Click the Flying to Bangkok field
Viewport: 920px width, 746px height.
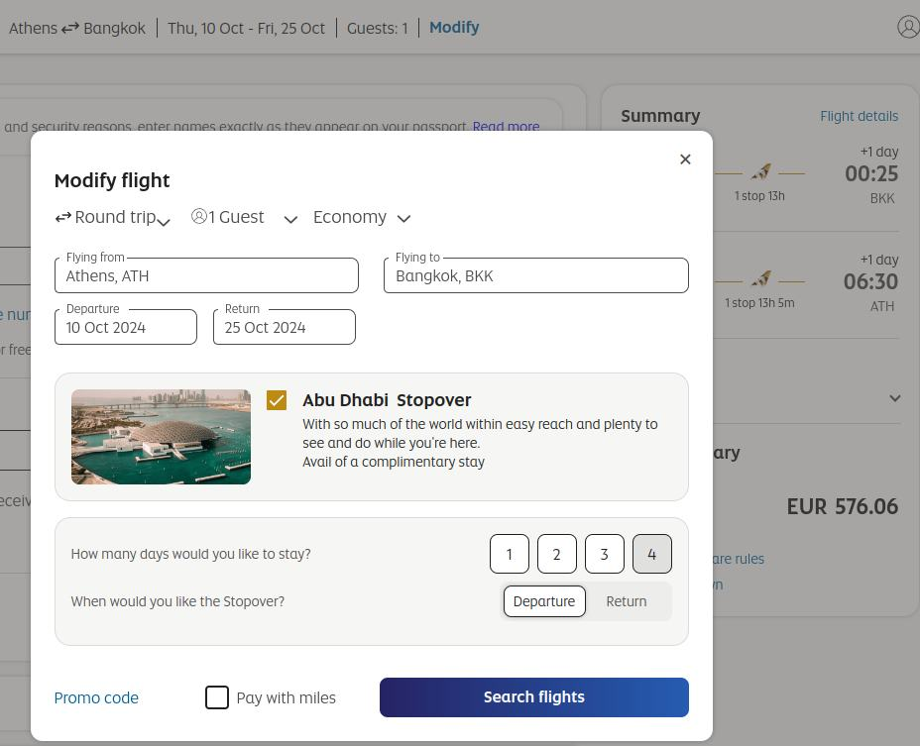535,276
